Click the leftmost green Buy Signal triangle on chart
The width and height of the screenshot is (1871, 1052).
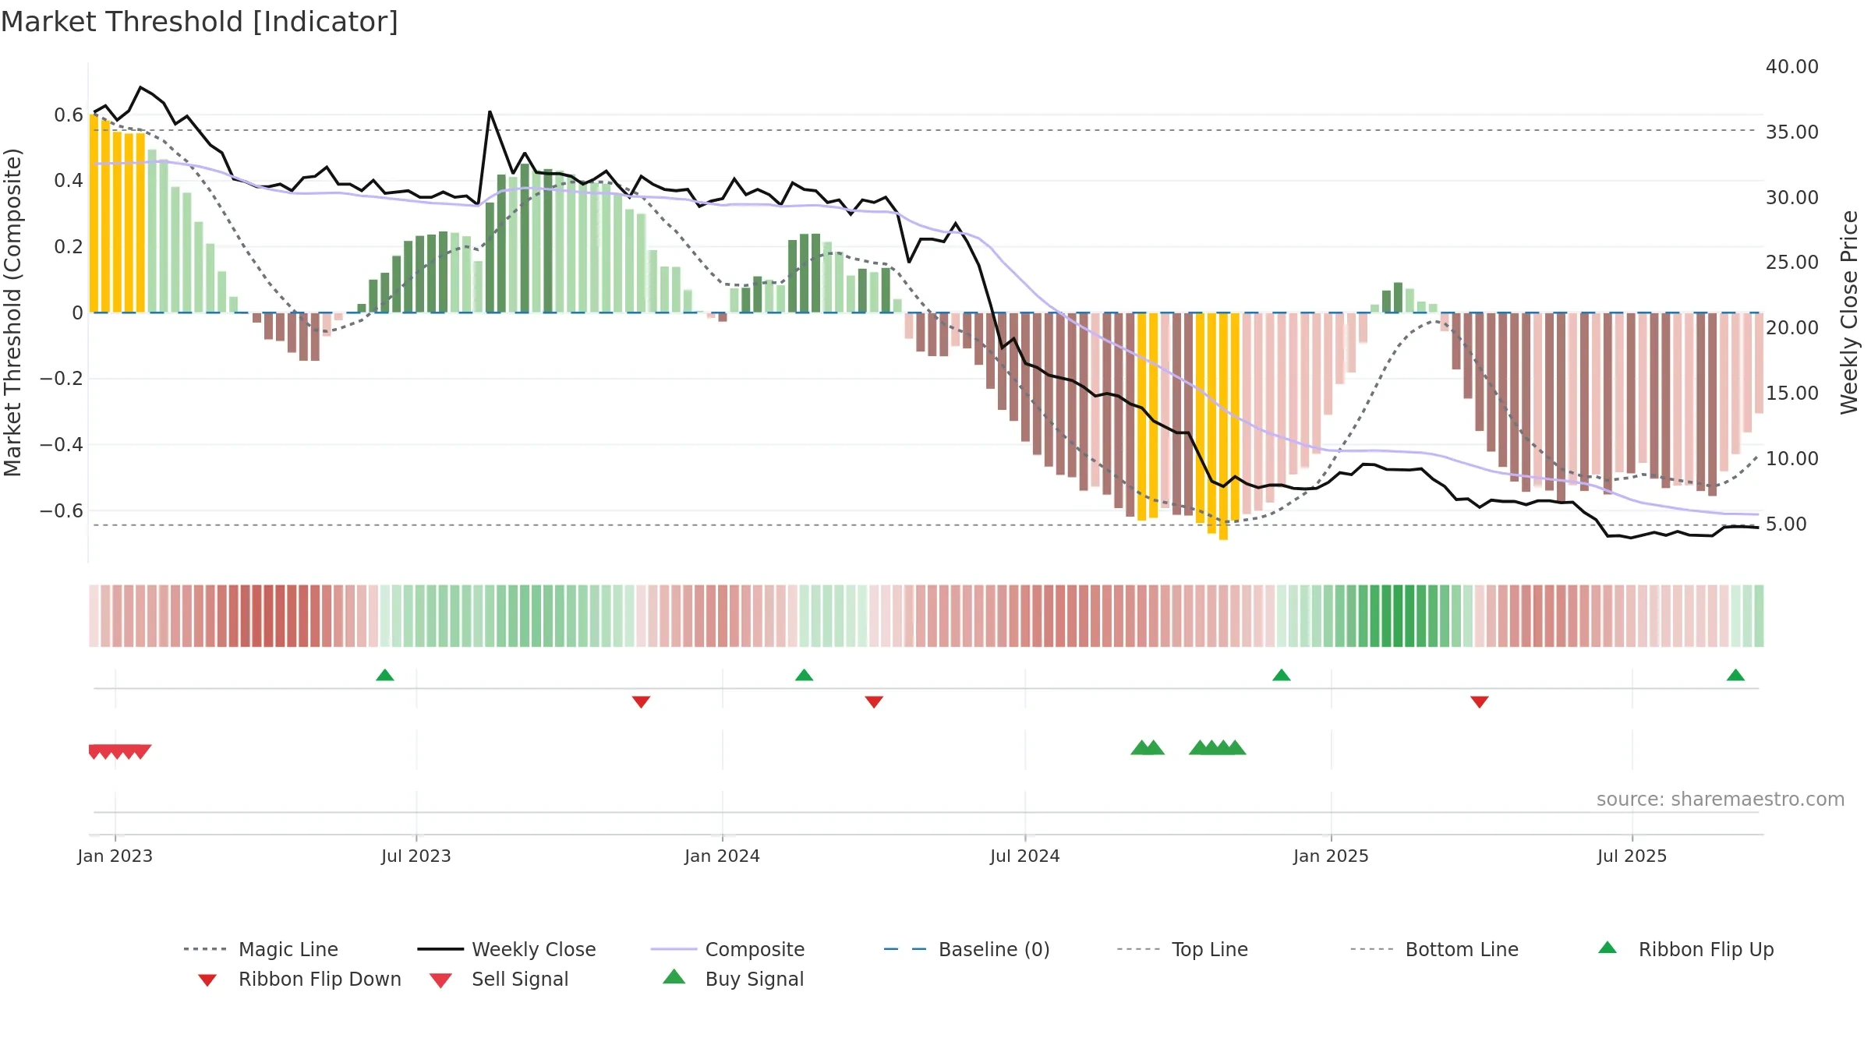1141,747
